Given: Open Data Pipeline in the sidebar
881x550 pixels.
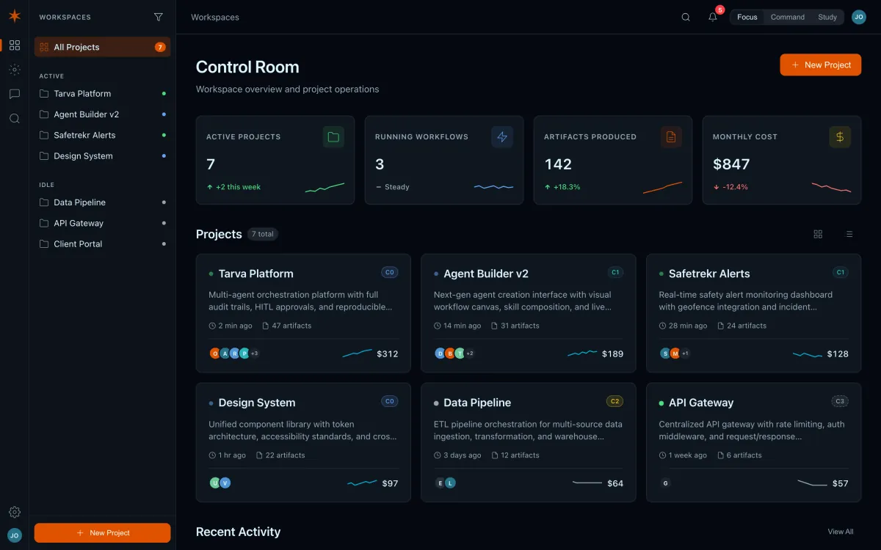Looking at the screenshot, I should (103, 202).
